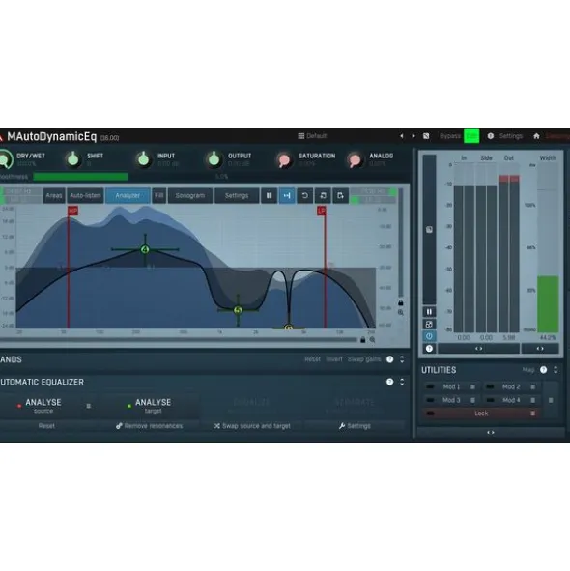Go to next preset arrow

(x=413, y=136)
